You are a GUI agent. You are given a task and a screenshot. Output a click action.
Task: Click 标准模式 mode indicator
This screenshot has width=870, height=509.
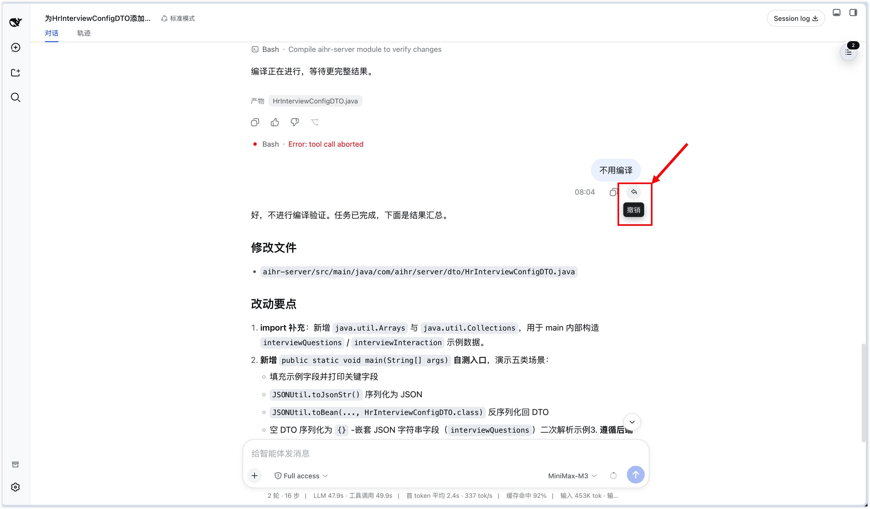pos(178,18)
